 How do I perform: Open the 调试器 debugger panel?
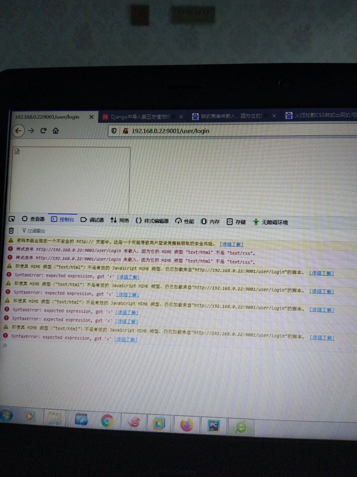92,220
